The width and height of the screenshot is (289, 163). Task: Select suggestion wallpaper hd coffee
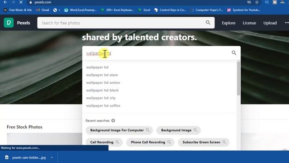pyautogui.click(x=103, y=105)
